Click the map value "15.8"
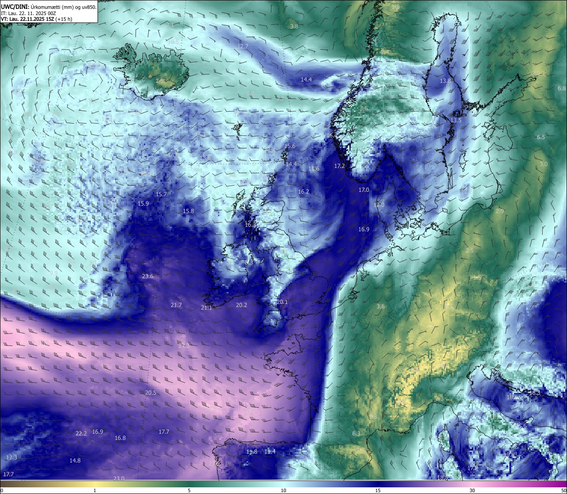This screenshot has width=567, height=494. coord(188,211)
